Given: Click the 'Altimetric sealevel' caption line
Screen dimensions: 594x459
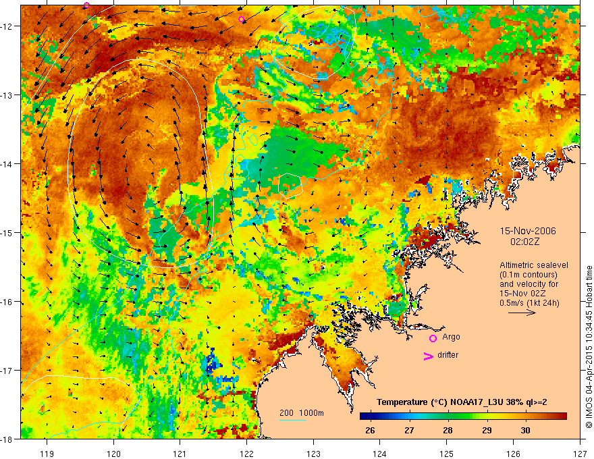Looking at the screenshot, I should click(534, 265).
